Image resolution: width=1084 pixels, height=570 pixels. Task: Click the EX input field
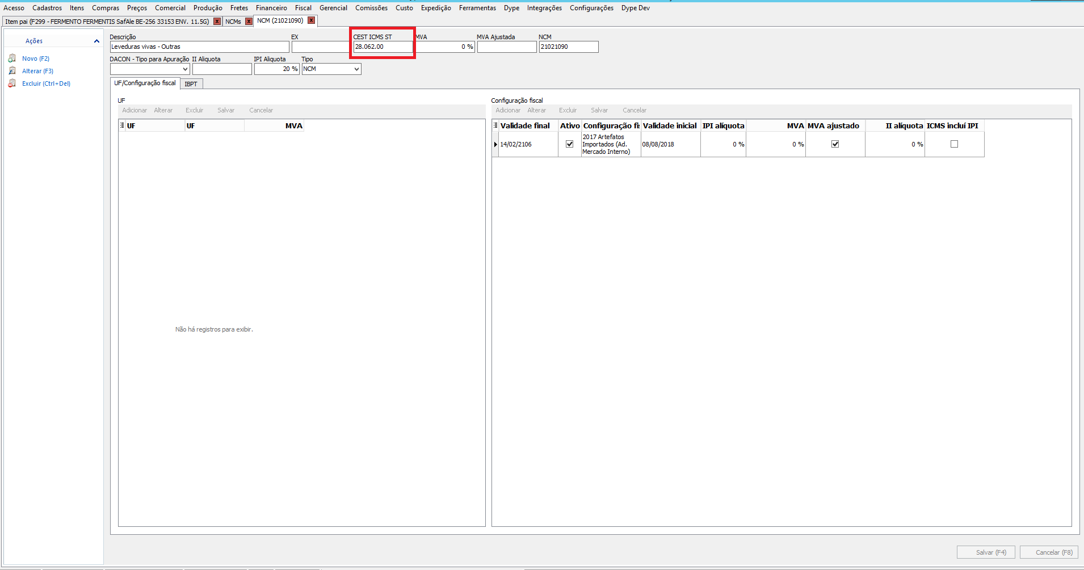coord(321,47)
